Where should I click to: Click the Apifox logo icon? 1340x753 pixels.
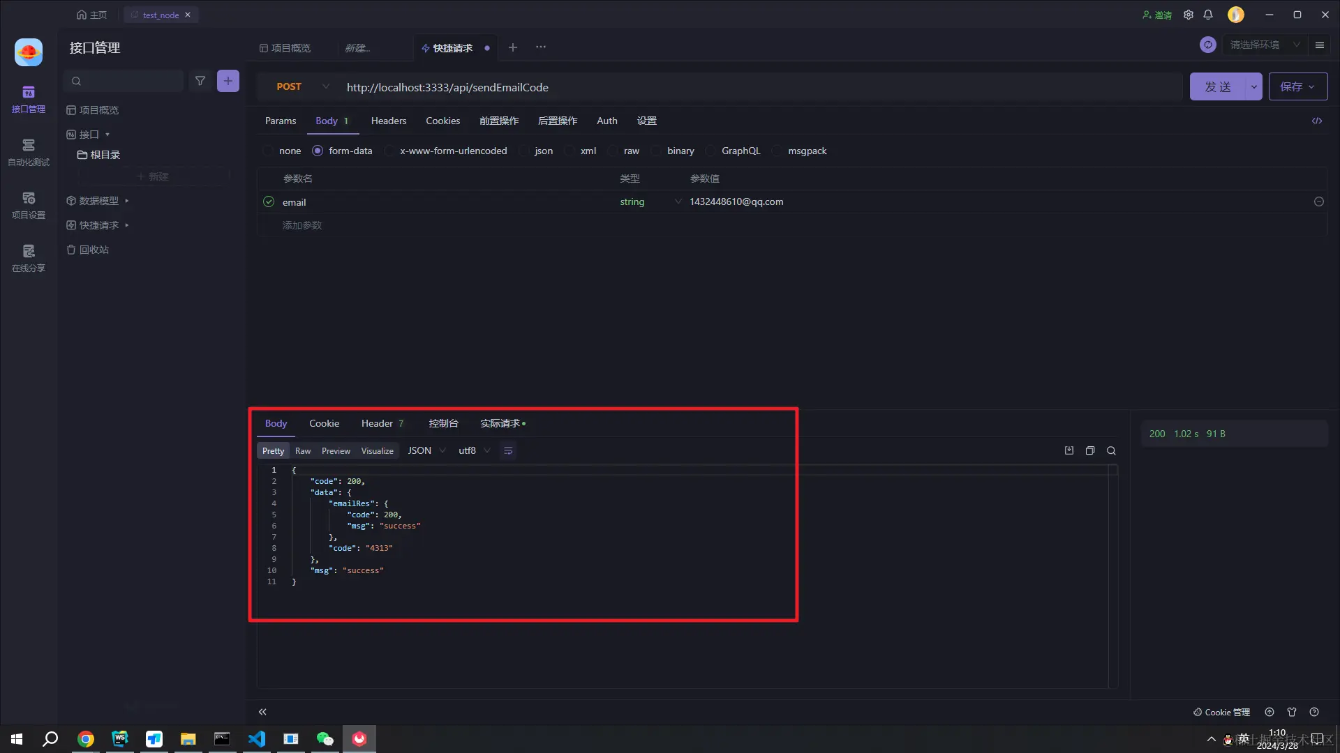coord(29,52)
